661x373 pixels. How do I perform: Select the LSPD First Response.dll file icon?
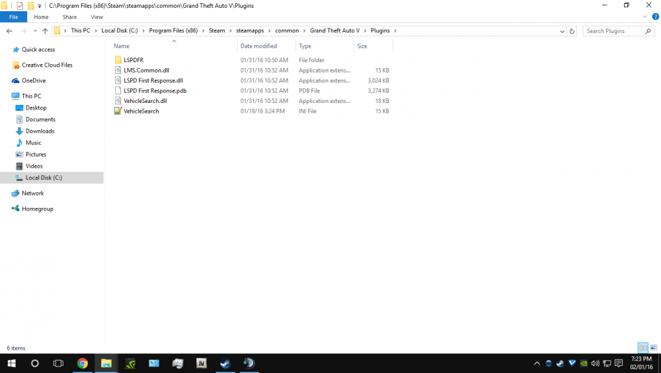coord(118,81)
